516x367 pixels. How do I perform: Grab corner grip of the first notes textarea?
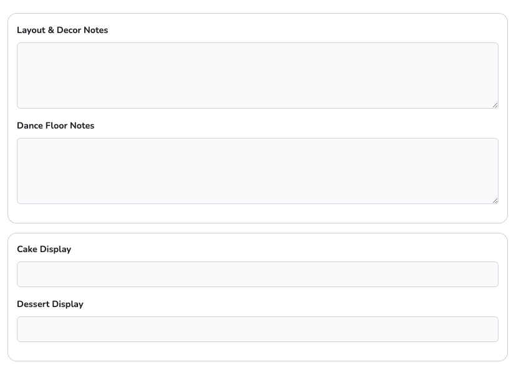tap(495, 105)
